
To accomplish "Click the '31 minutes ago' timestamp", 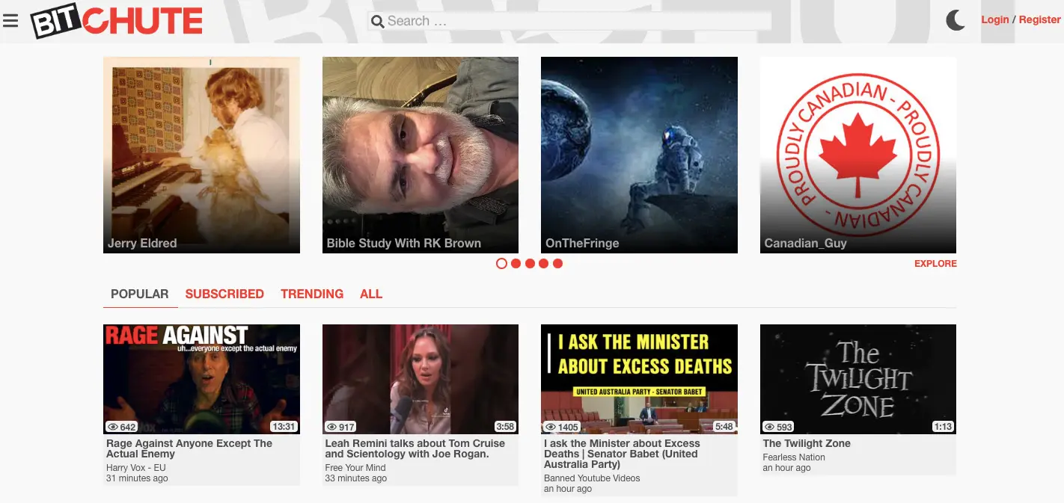I will [137, 478].
